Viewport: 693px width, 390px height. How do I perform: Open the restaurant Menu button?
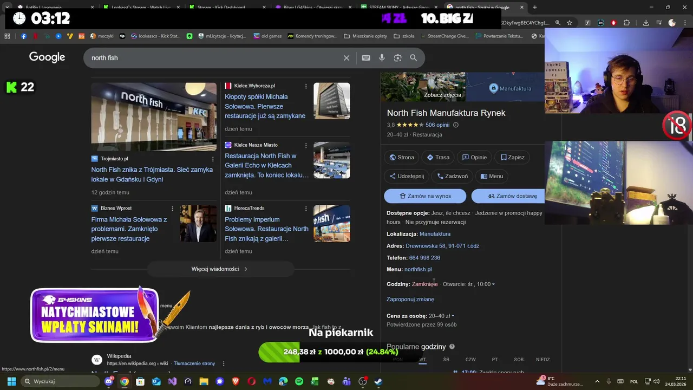(492, 176)
